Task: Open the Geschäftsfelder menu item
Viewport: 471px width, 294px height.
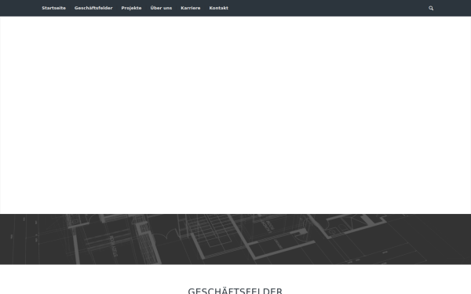Action: pos(93,8)
